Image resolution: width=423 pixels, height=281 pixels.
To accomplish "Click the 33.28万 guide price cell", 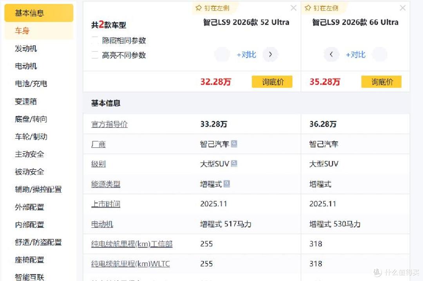I will [x=214, y=124].
